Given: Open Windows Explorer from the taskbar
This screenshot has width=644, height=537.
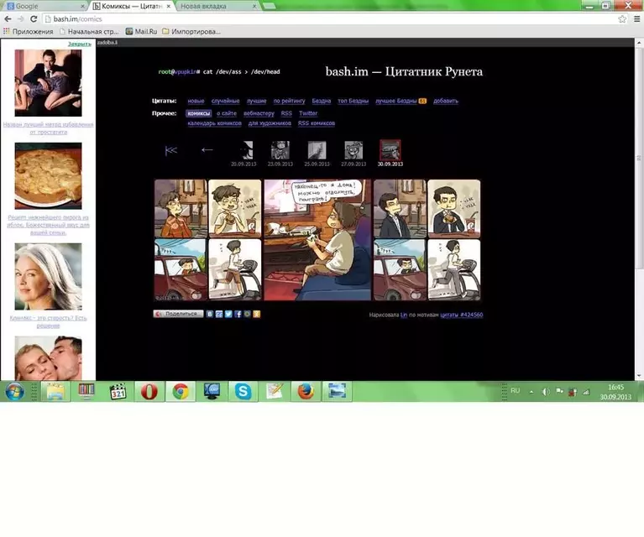Looking at the screenshot, I should [x=55, y=391].
